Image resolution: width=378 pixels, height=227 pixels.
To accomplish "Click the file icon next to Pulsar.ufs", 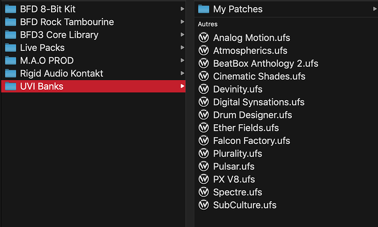I will point(204,166).
